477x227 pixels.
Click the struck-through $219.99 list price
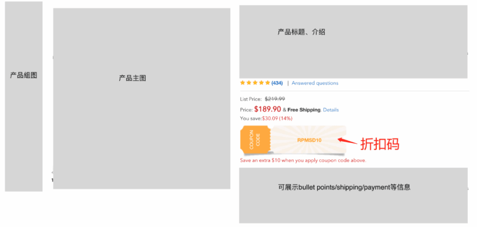click(275, 99)
